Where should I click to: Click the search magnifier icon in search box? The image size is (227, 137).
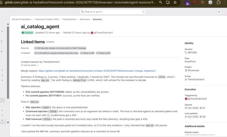82,12
